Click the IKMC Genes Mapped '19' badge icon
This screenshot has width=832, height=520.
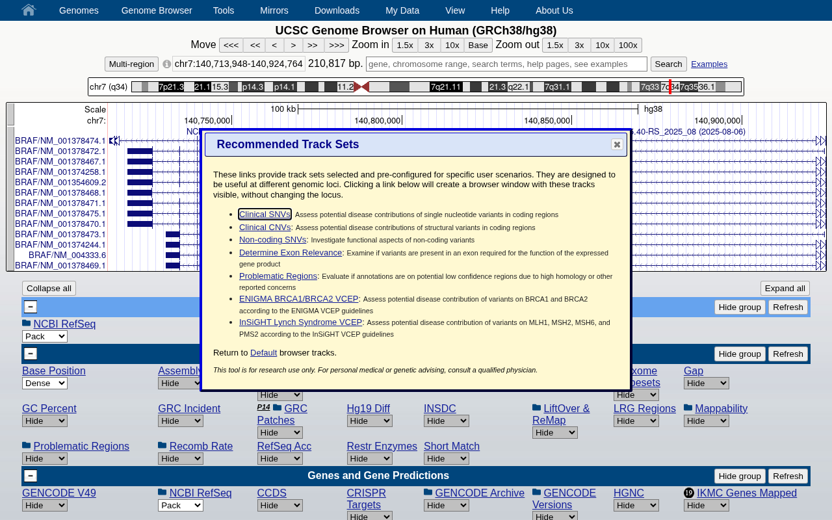click(x=689, y=493)
